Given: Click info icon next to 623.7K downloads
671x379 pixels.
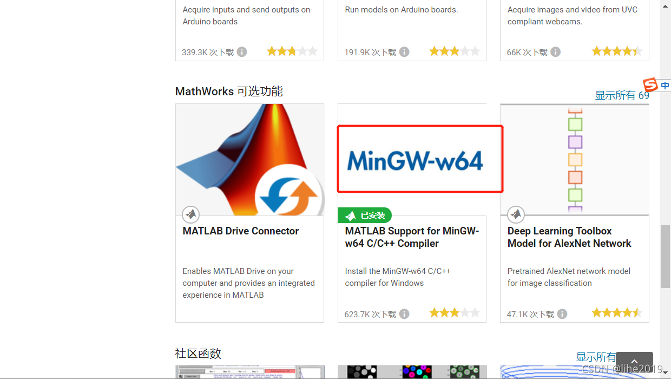Looking at the screenshot, I should coord(404,314).
